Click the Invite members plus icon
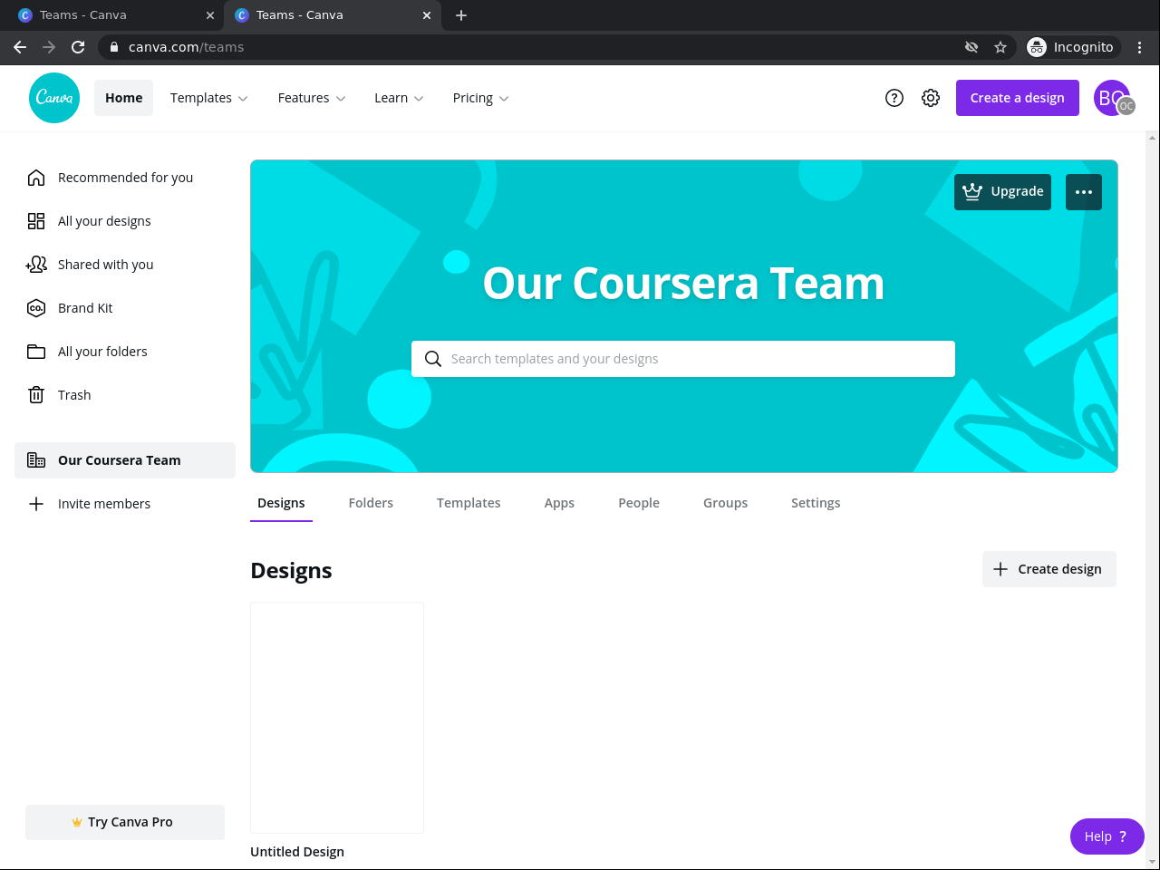The image size is (1160, 870). pyautogui.click(x=36, y=504)
